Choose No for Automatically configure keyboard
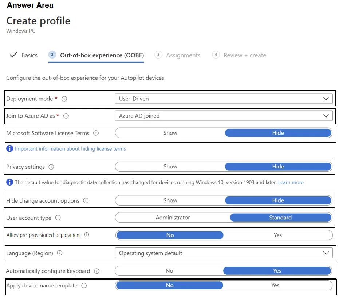This screenshot has width=339, height=298. (x=169, y=271)
